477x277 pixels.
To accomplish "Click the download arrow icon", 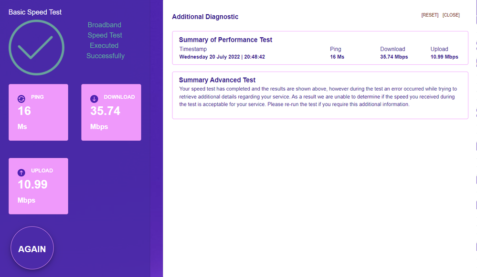I will [94, 99].
